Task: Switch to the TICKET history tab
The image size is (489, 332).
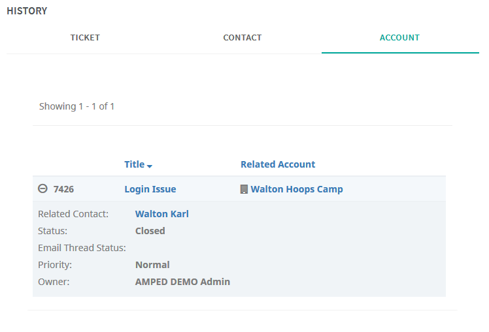Action: click(85, 38)
